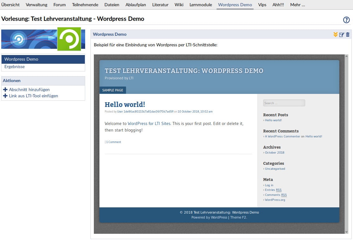Open Hello world! under Recent Posts
This screenshot has width=353, height=240.
[273, 120]
